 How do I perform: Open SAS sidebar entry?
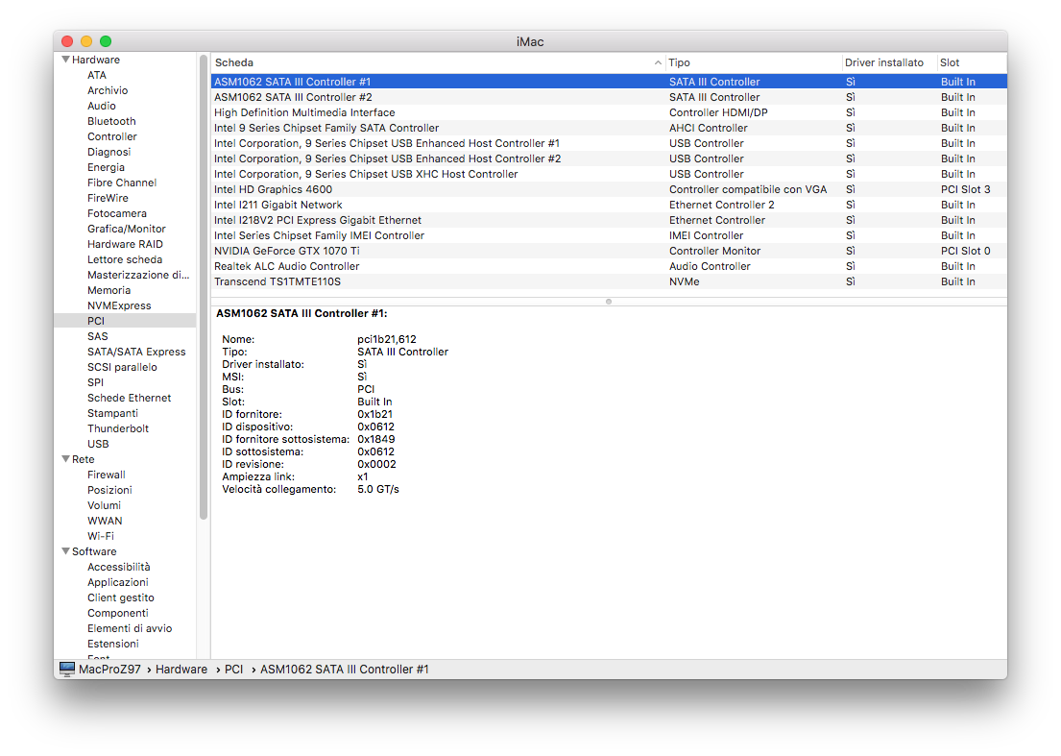(x=97, y=336)
